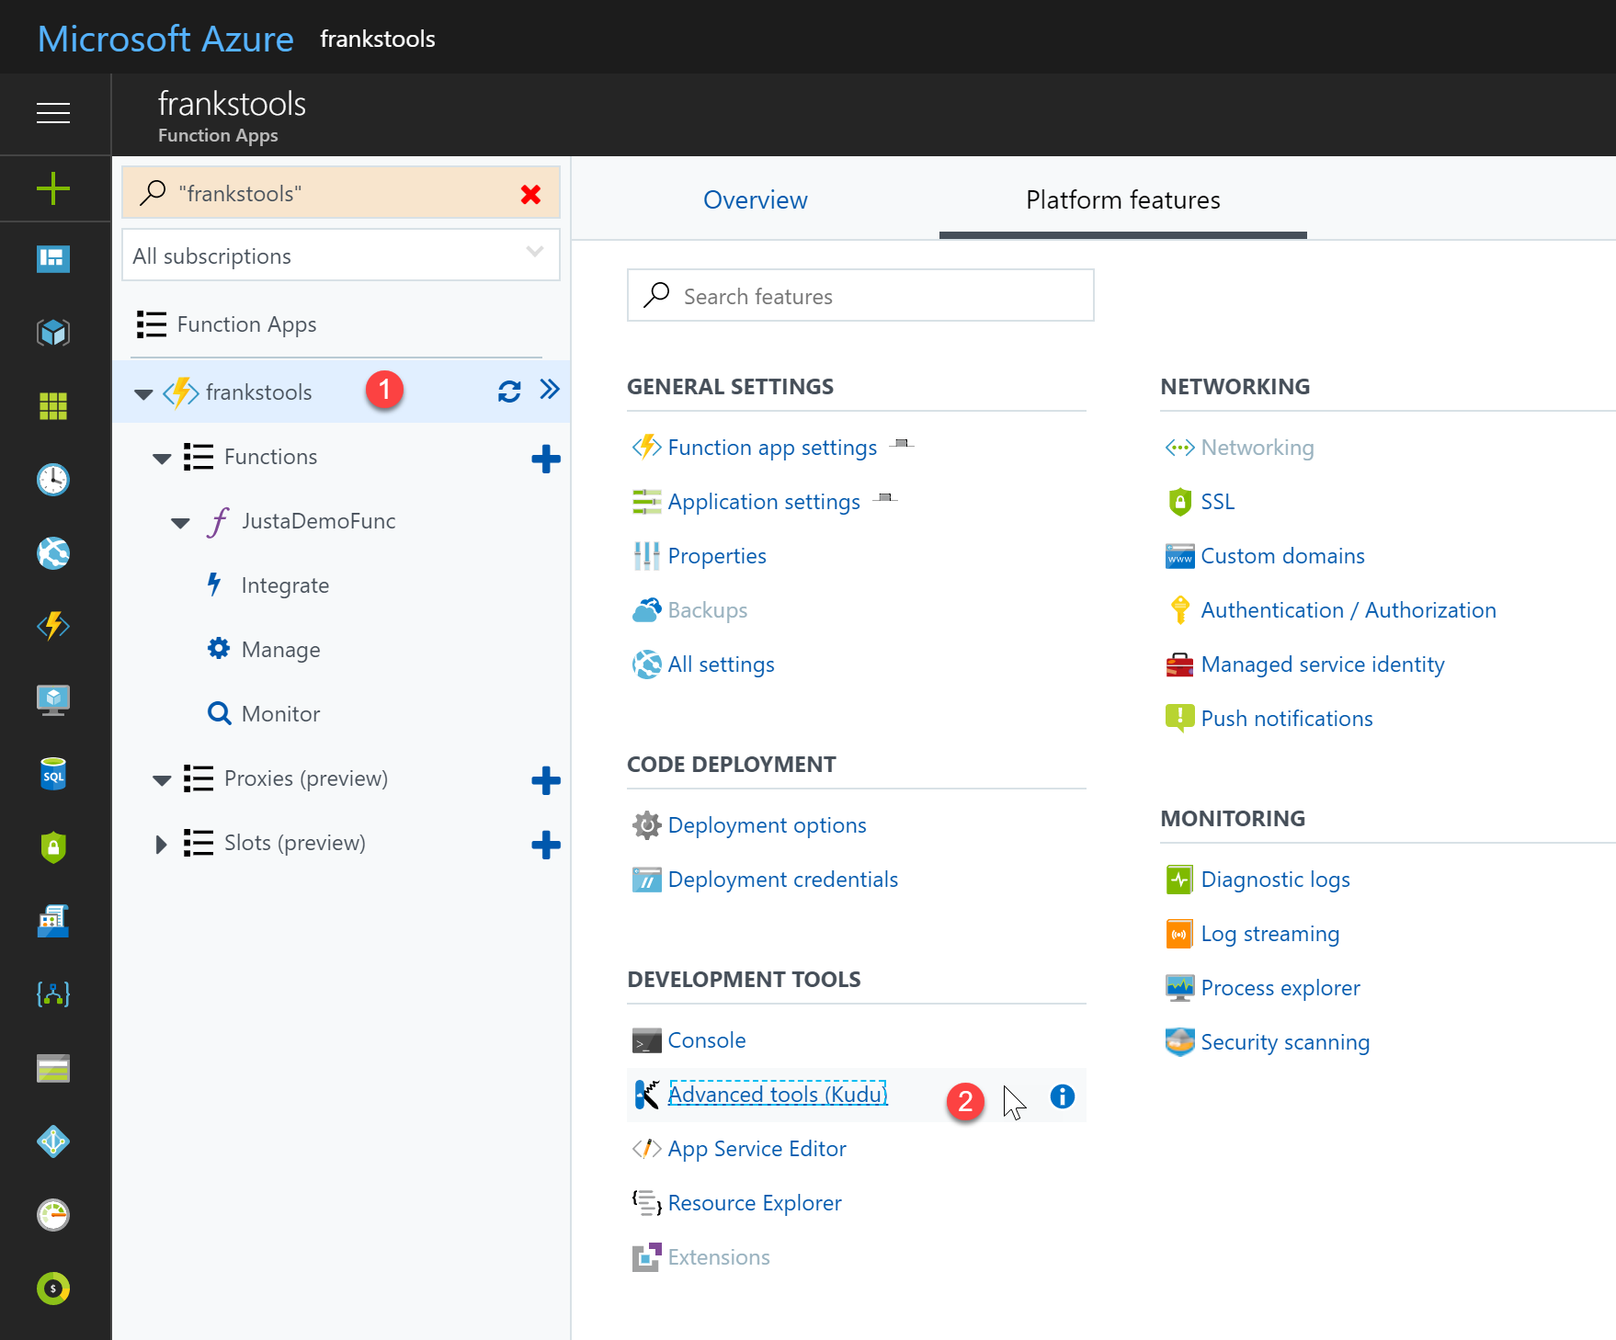This screenshot has height=1340, width=1616.
Task: Collapse the Functions tree node
Action: 162,459
